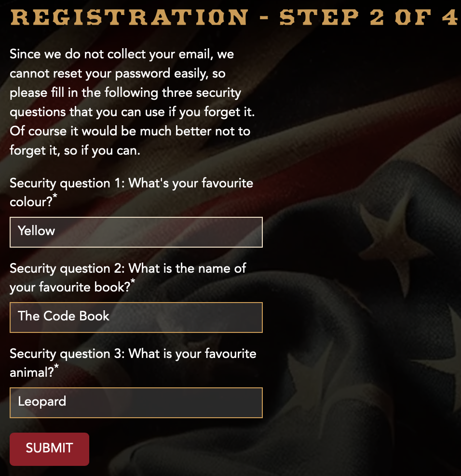Screen dimensions: 461x476
Task: Click the word "Yellow" in the first field
Action: 37,231
